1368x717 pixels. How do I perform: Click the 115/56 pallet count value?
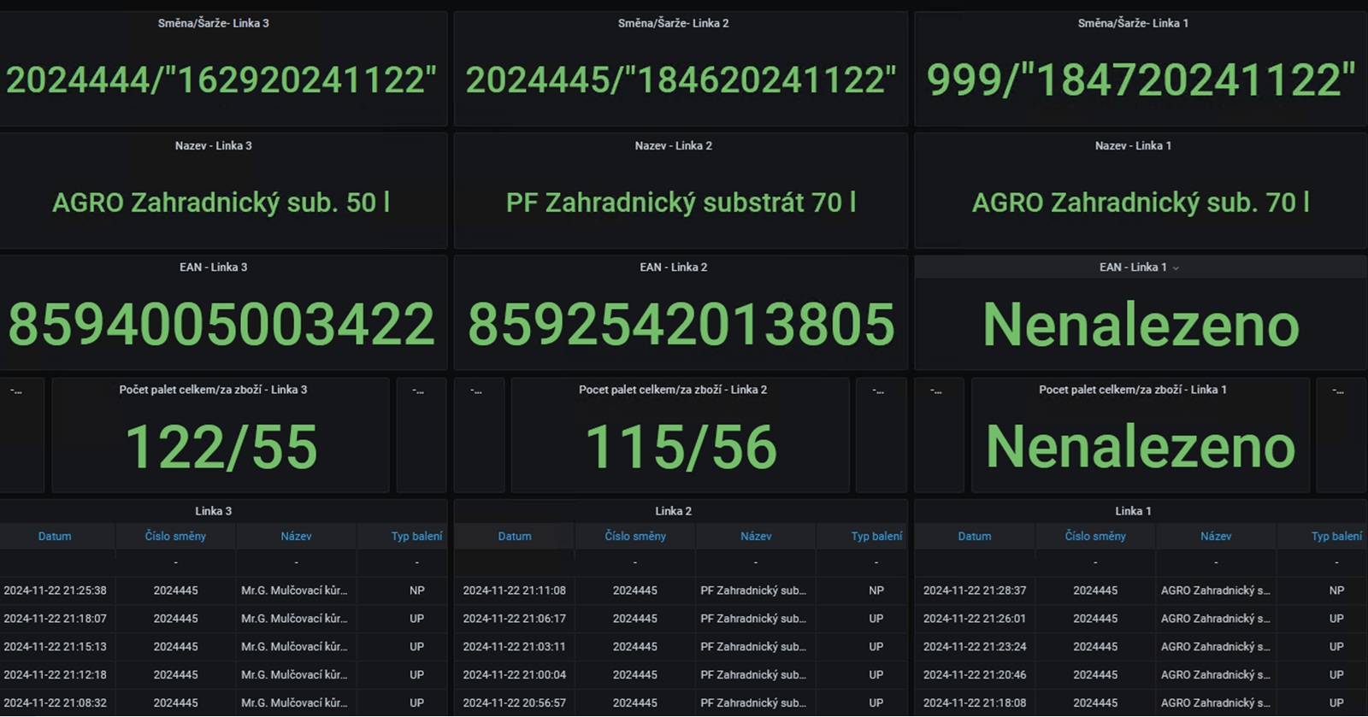(681, 447)
